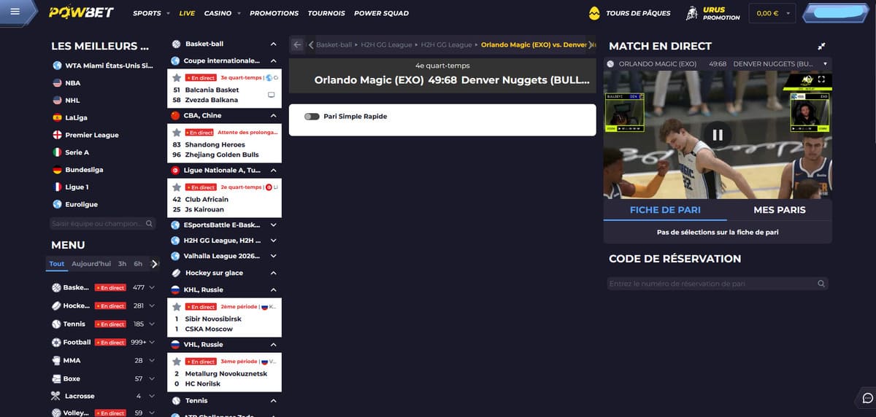
Task: Enter fullscreen for the live stream
Action: coord(821,79)
